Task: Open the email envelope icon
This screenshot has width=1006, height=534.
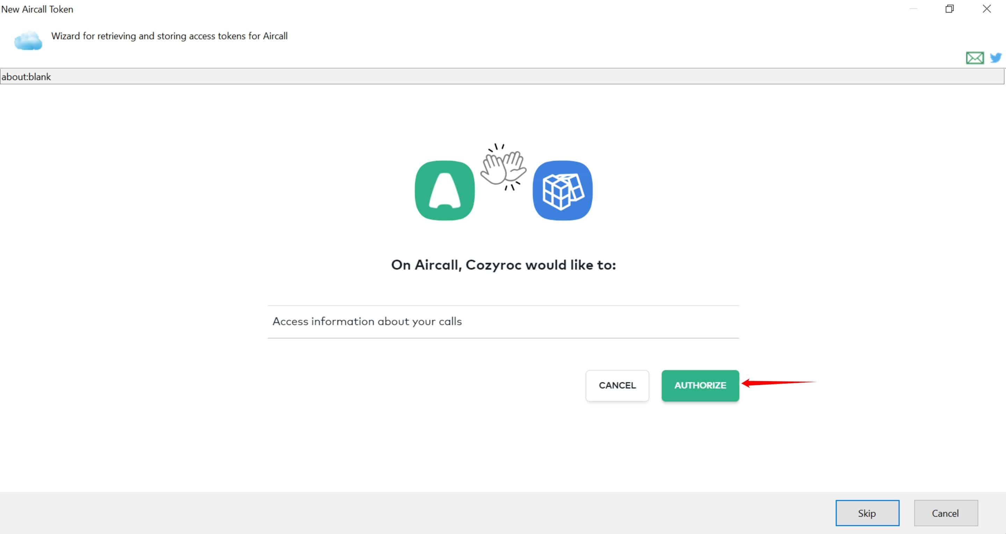Action: (975, 58)
